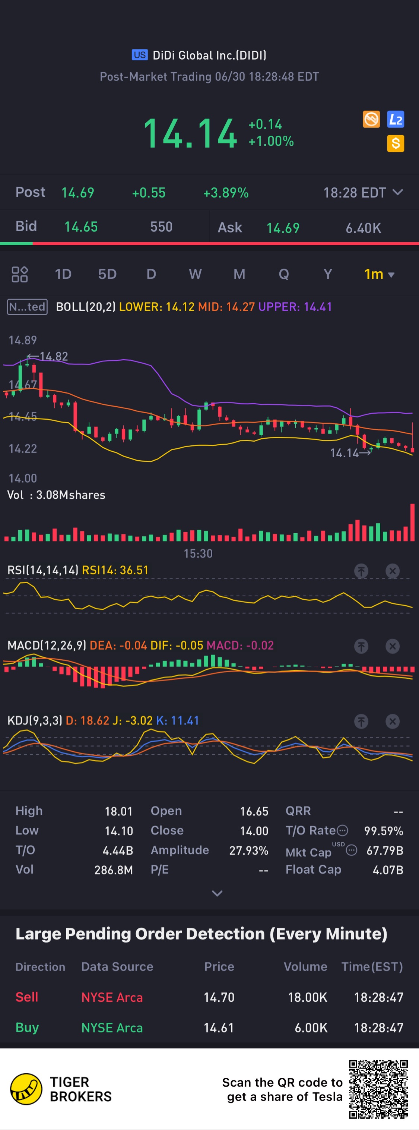This screenshot has height=1130, width=419.
Task: Select the 5D chart period
Action: click(x=107, y=274)
